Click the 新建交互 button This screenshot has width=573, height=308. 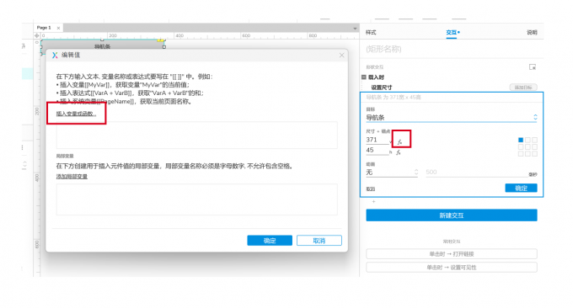click(x=452, y=215)
